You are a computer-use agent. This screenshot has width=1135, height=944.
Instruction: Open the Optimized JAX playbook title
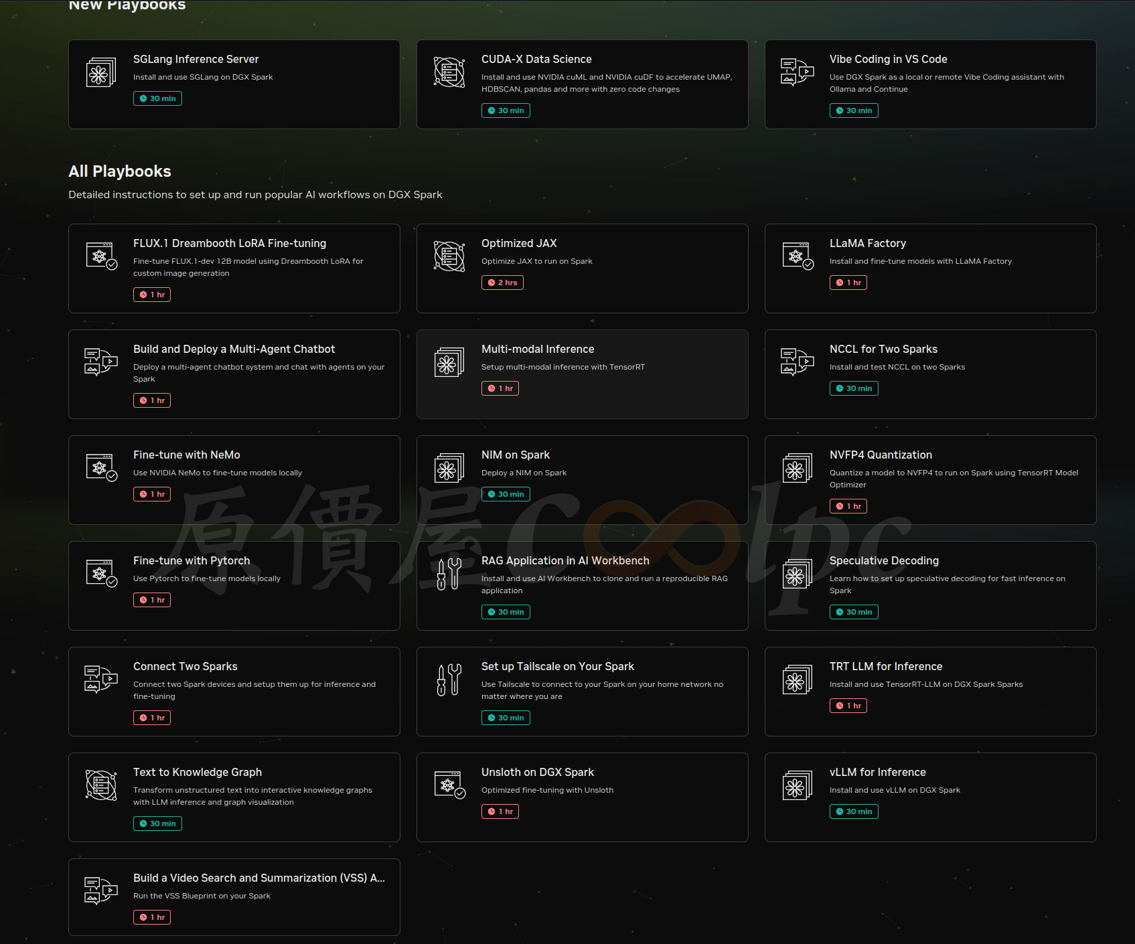[519, 243]
